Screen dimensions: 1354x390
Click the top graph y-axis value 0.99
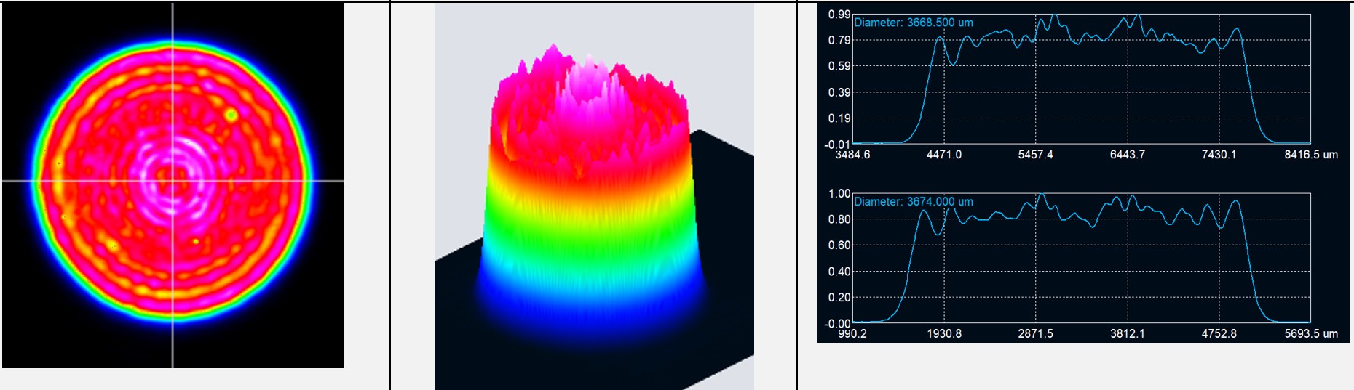[839, 15]
